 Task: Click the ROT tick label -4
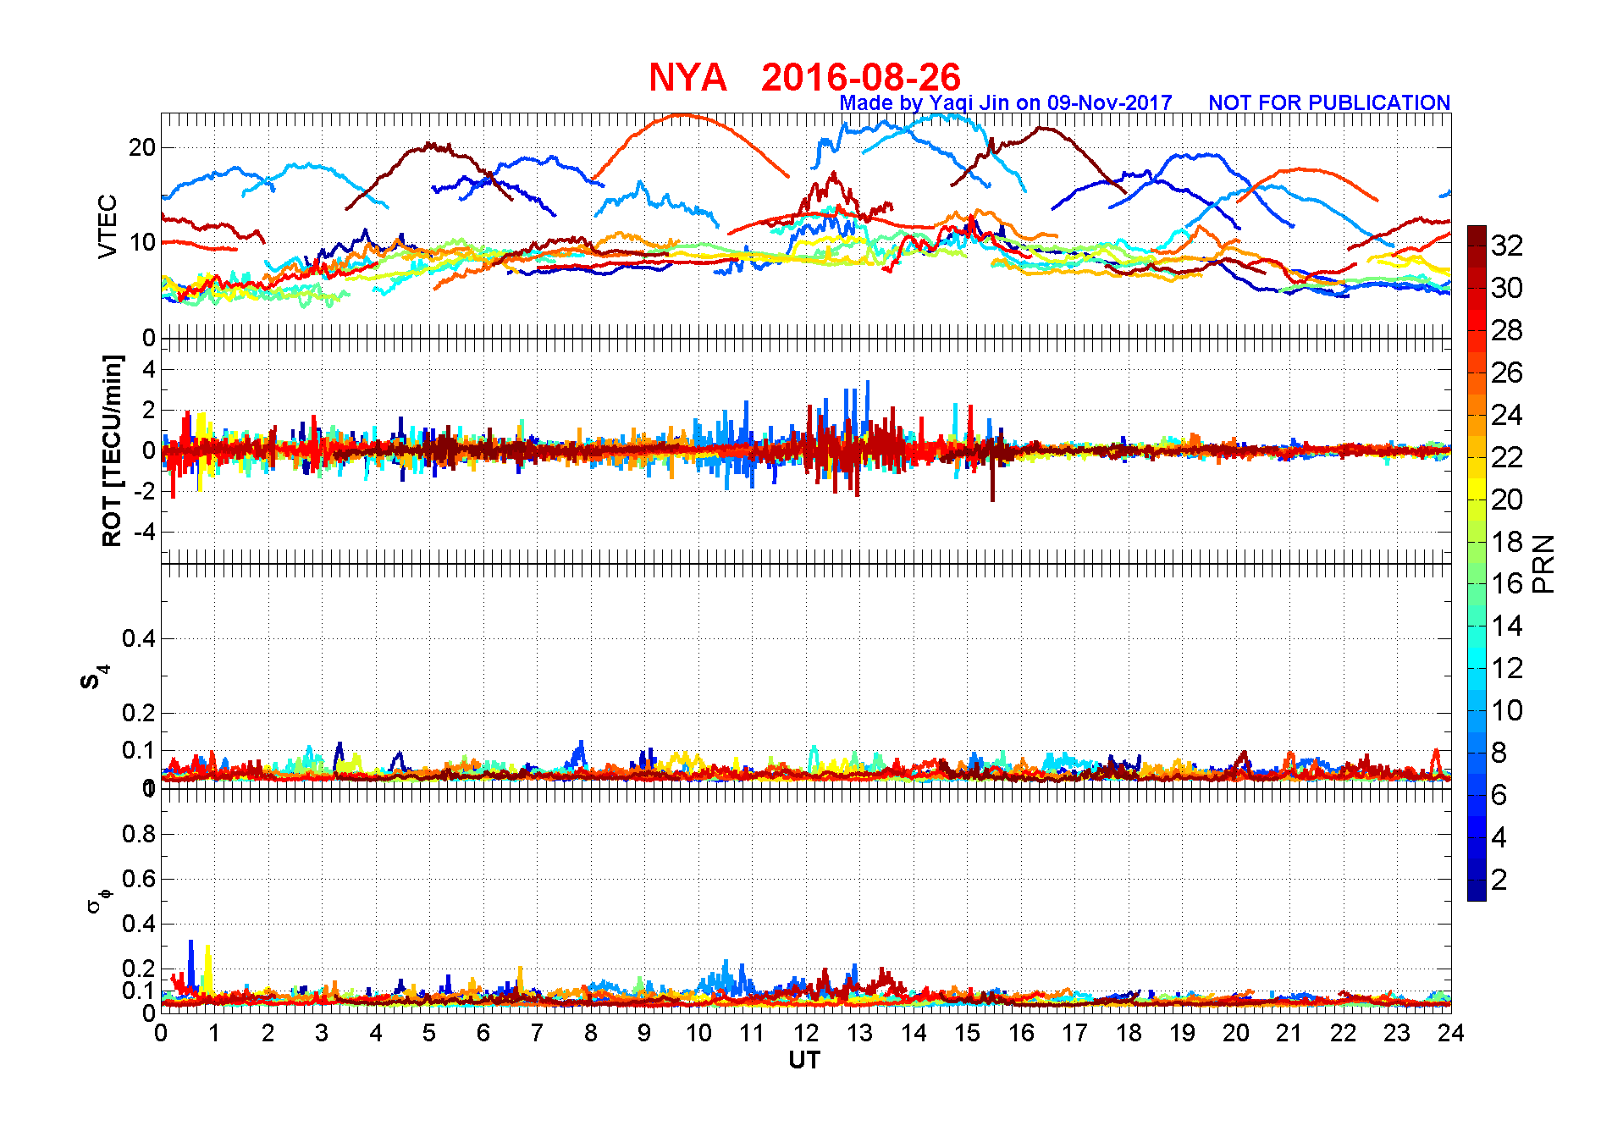[x=143, y=533]
